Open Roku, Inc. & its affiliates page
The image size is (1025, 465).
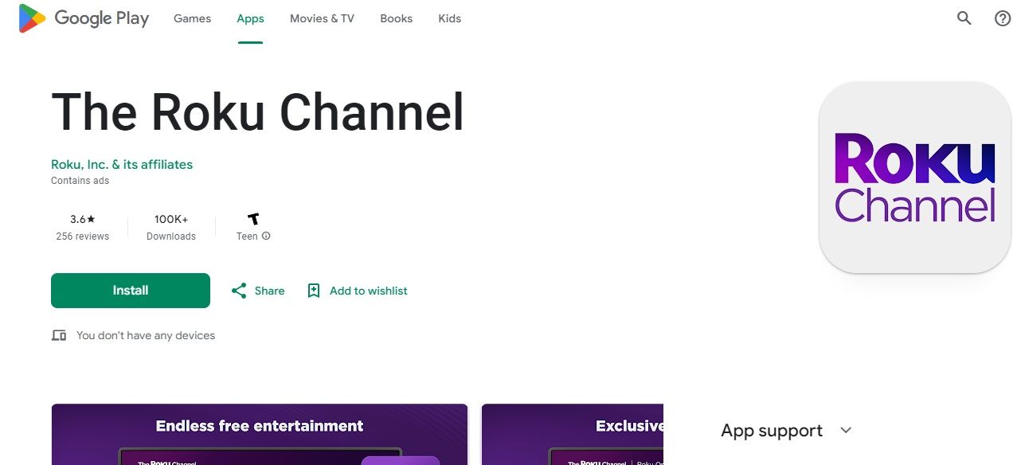122,164
